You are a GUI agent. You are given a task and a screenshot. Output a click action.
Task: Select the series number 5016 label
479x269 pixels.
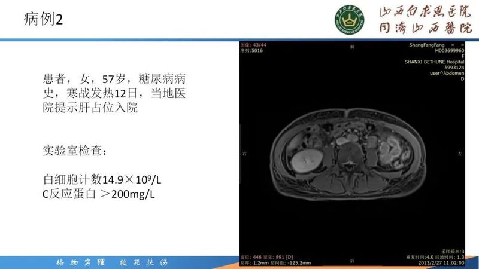pyautogui.click(x=252, y=51)
